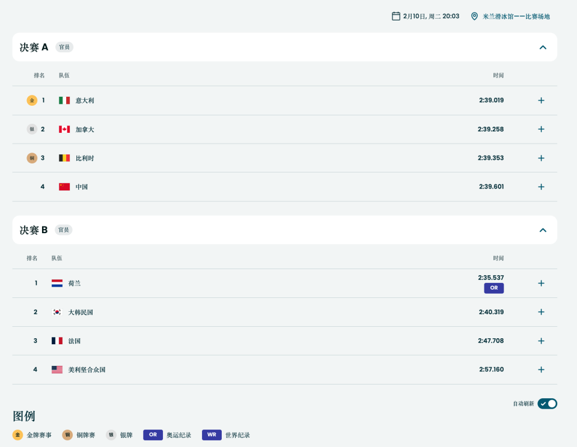Select the team name 荷兰
Image resolution: width=577 pixels, height=447 pixels.
(75, 284)
